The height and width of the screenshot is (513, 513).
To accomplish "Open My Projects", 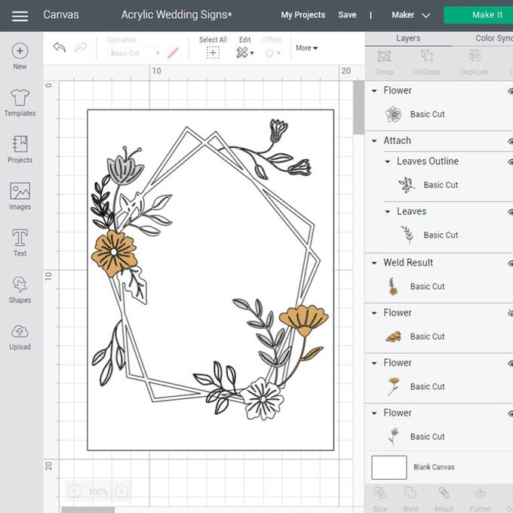I will (303, 15).
